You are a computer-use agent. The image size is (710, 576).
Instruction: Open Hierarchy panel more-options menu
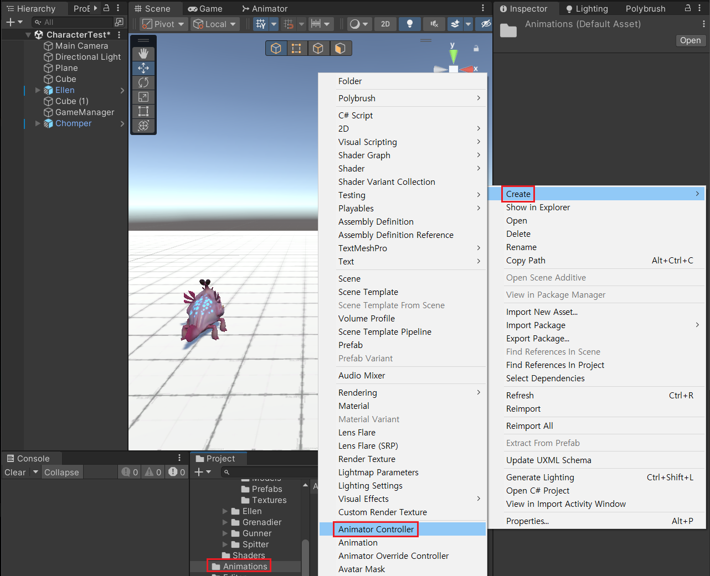click(x=118, y=8)
